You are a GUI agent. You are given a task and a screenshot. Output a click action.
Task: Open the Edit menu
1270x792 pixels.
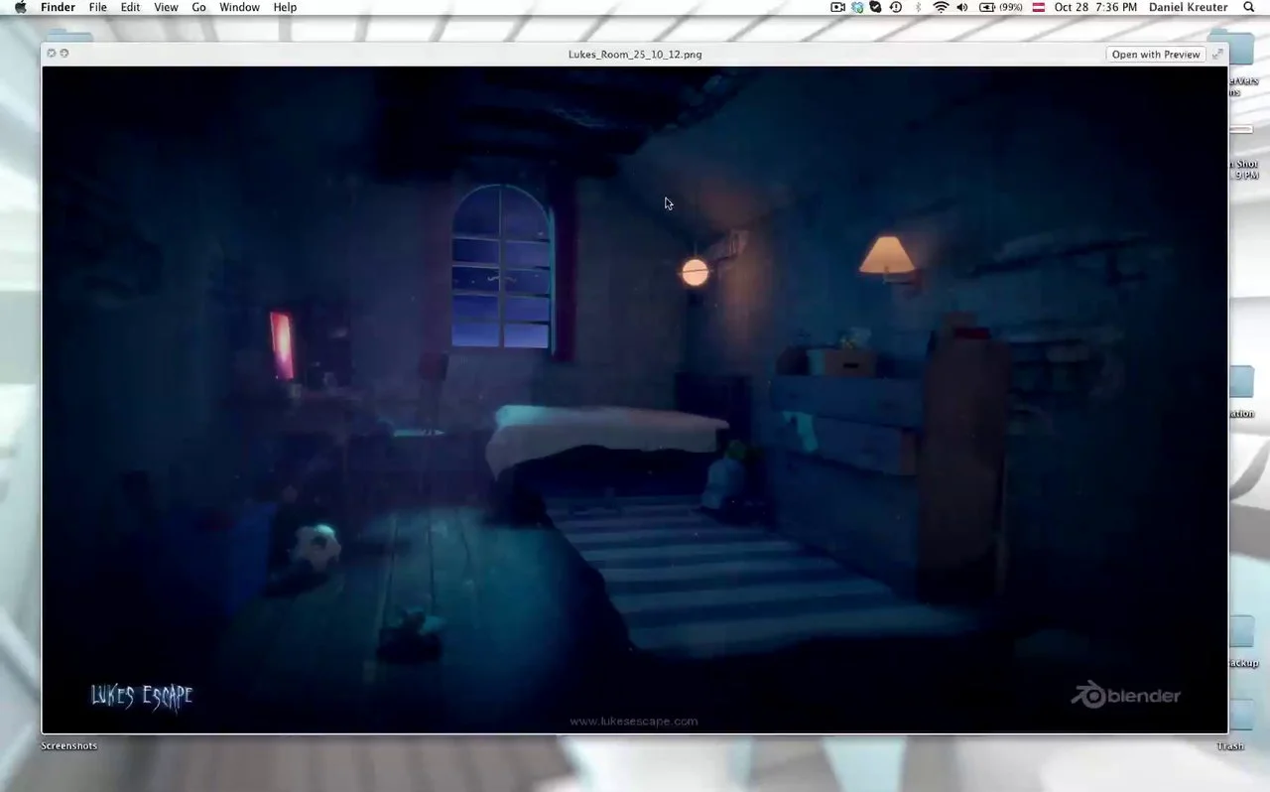(130, 7)
